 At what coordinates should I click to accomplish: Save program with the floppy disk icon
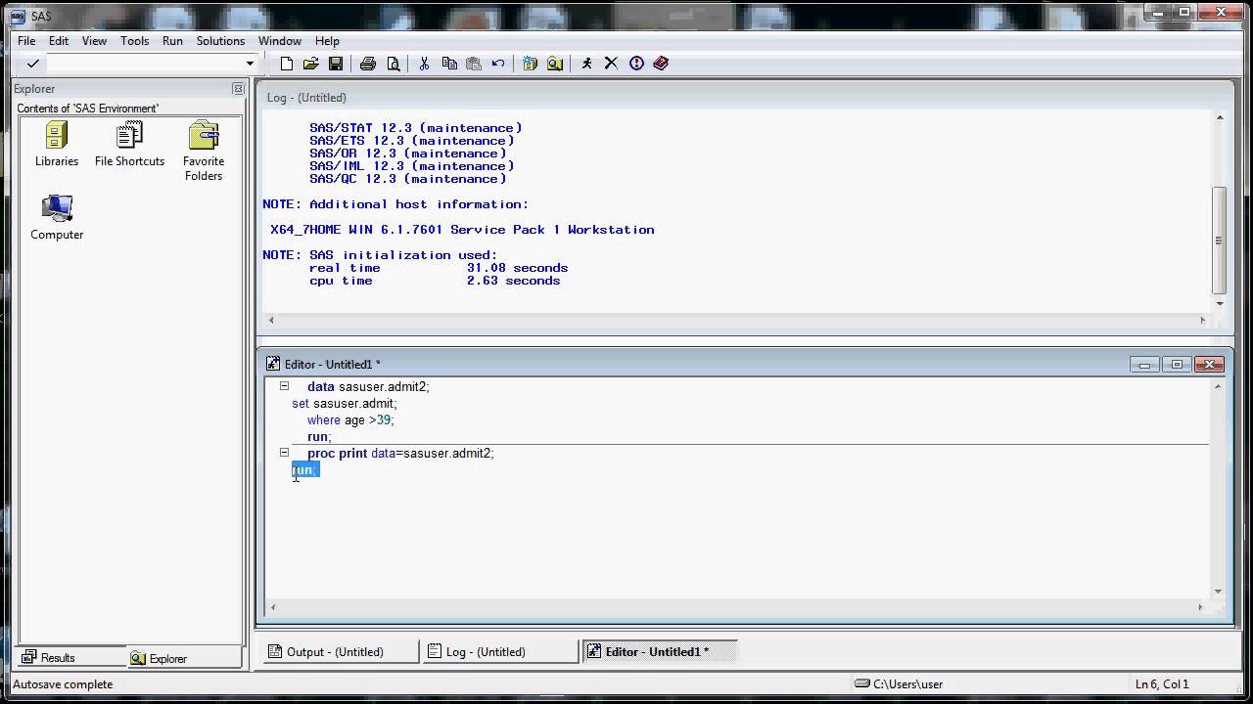pos(336,64)
